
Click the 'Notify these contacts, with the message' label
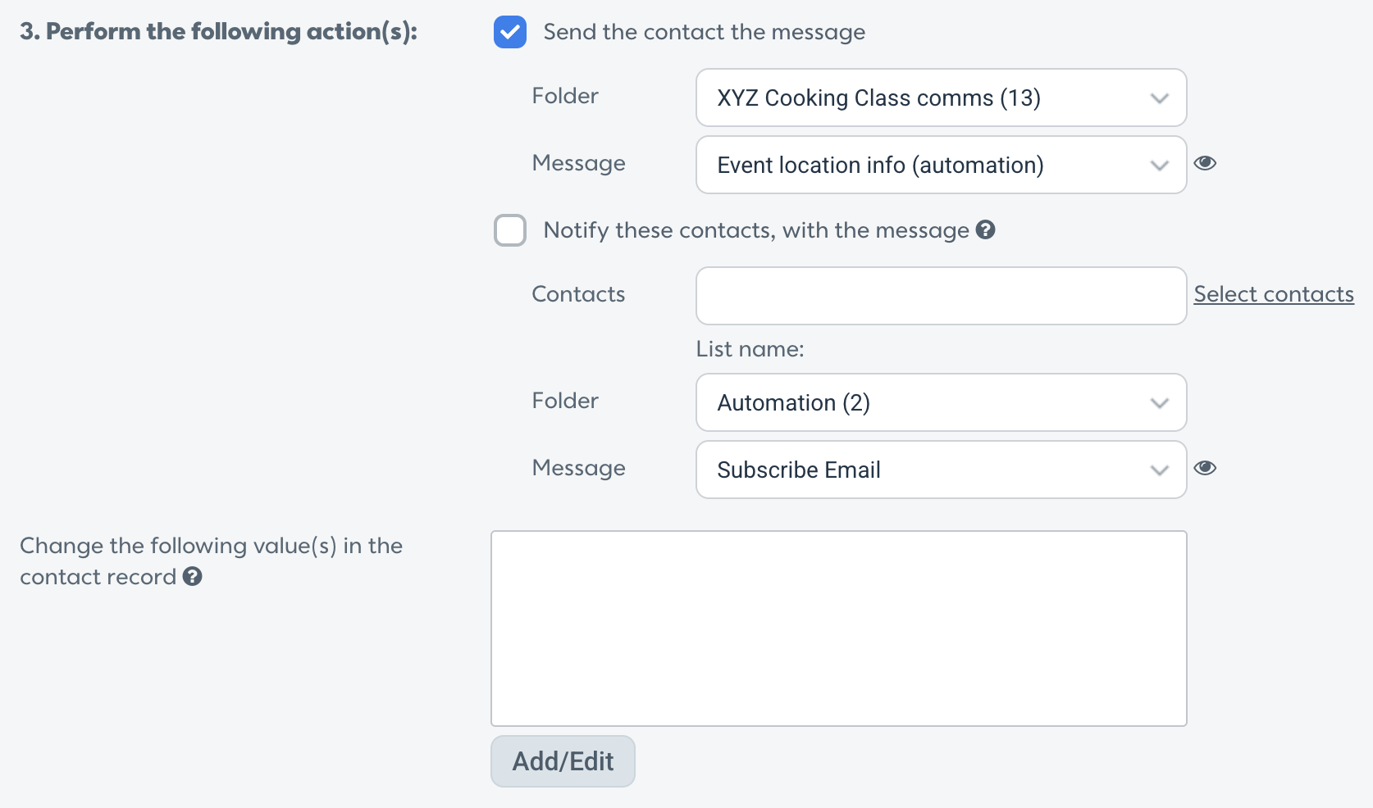tap(756, 230)
